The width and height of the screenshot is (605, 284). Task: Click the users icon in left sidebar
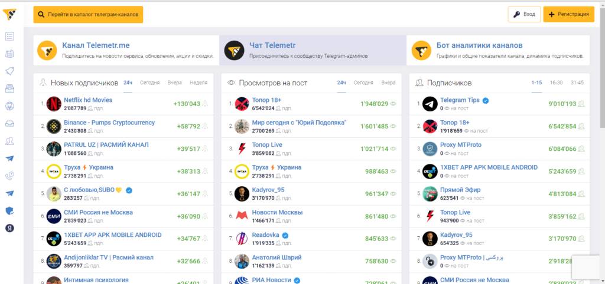tap(9, 141)
